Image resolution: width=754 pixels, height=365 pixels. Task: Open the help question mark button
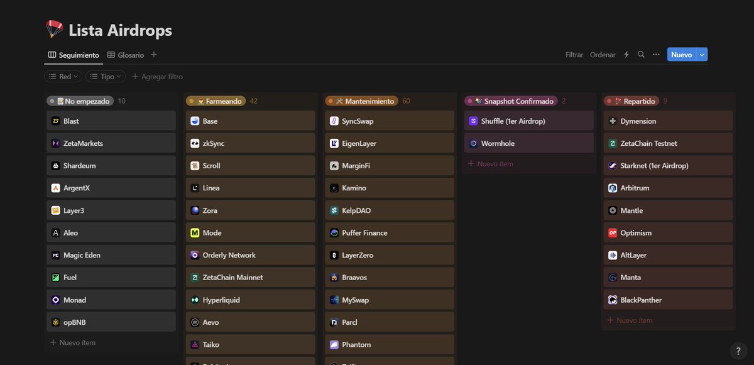coord(738,351)
